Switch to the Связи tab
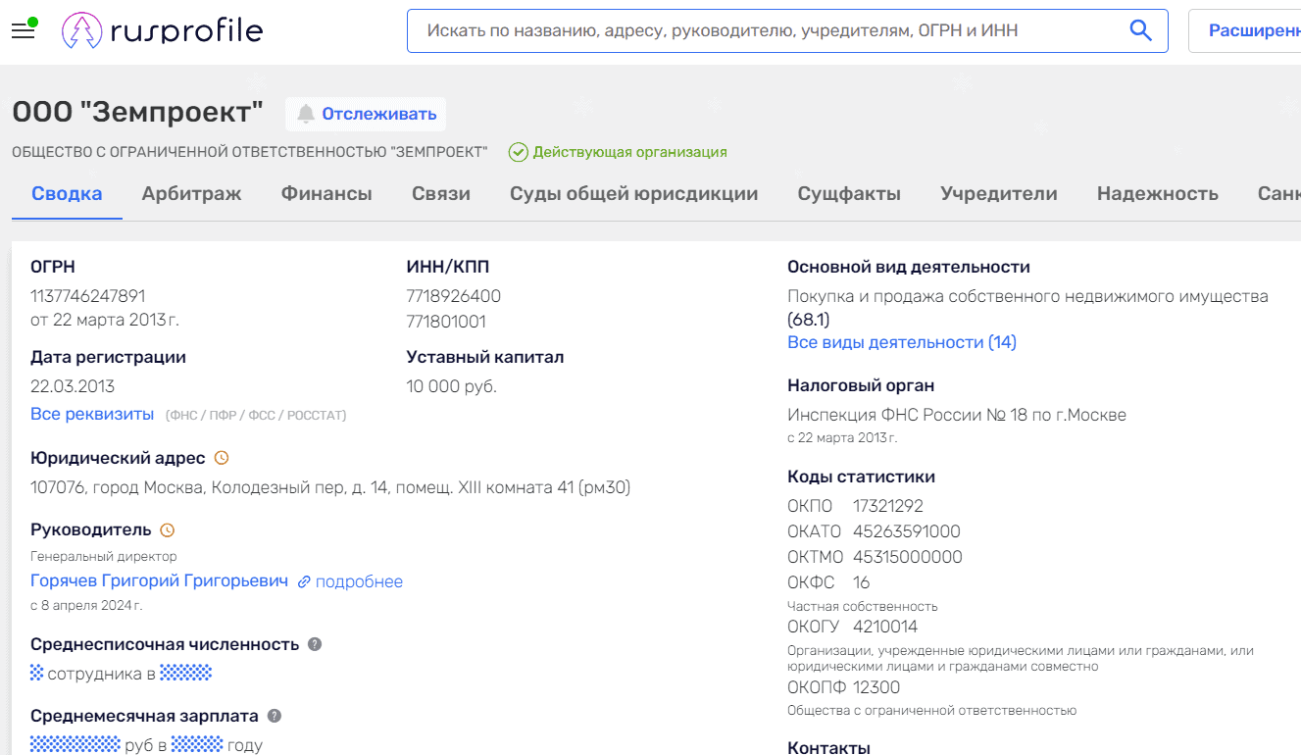 (x=440, y=193)
